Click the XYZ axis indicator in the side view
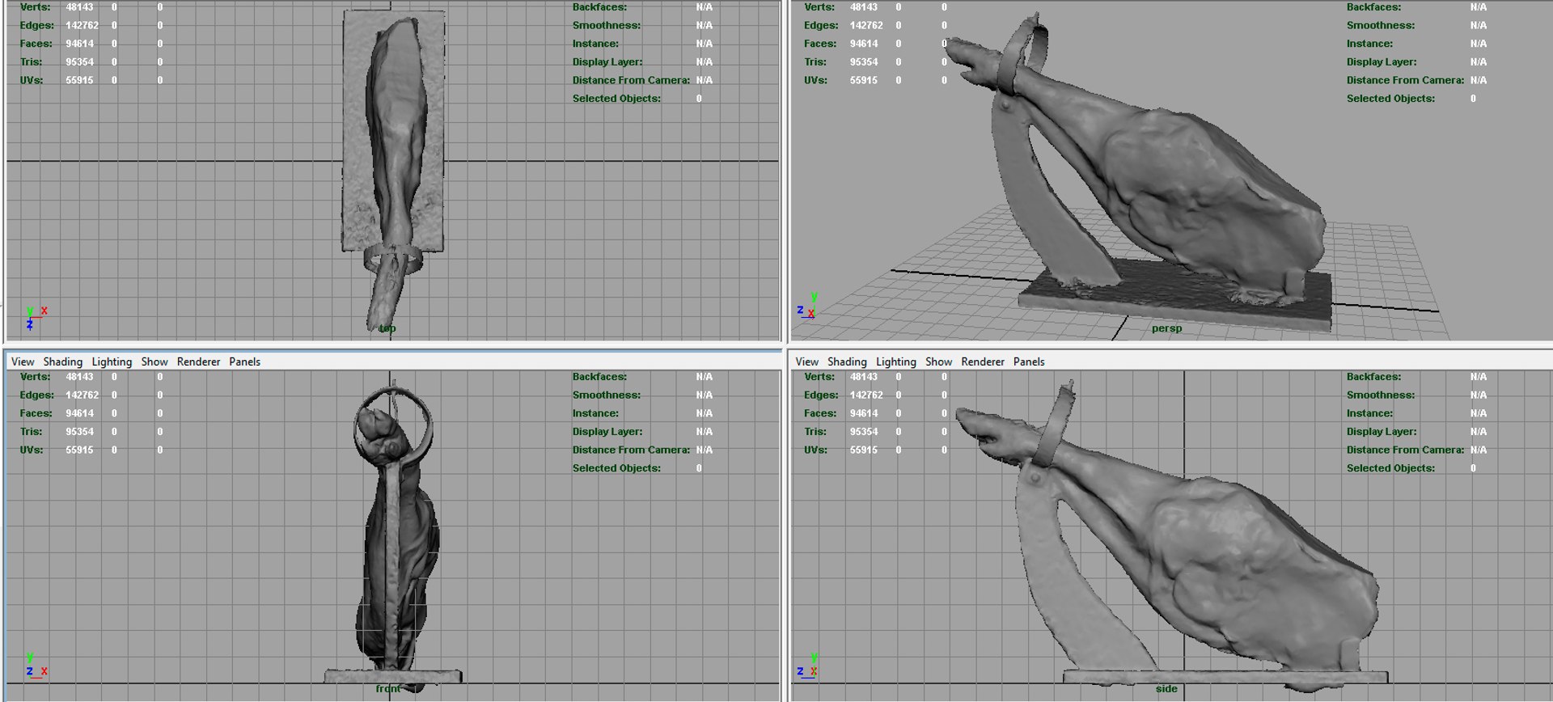The width and height of the screenshot is (1553, 702). click(x=808, y=666)
